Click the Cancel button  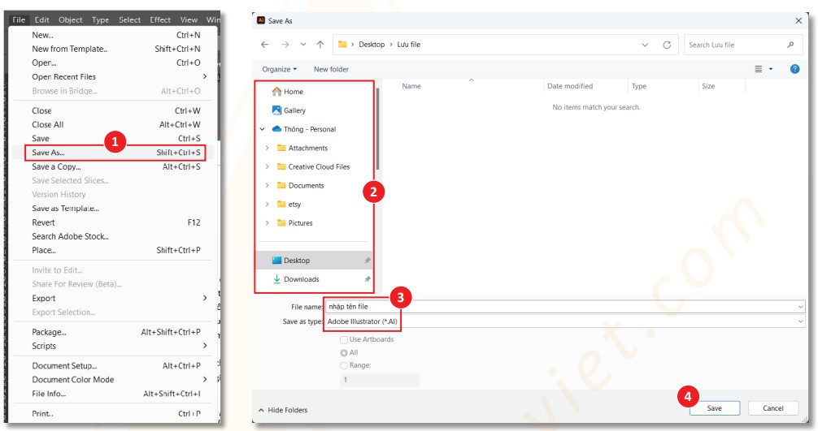pyautogui.click(x=772, y=408)
